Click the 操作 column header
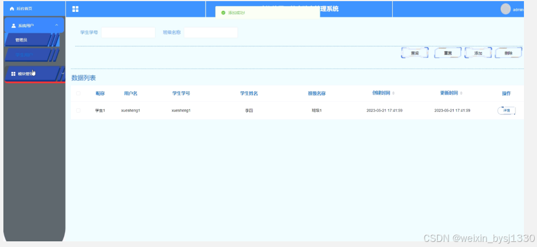 (506, 93)
